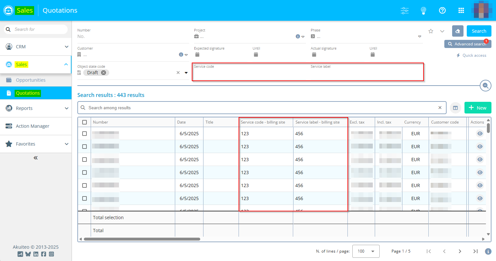Open the Object state code dropdown arrow

coord(186,73)
